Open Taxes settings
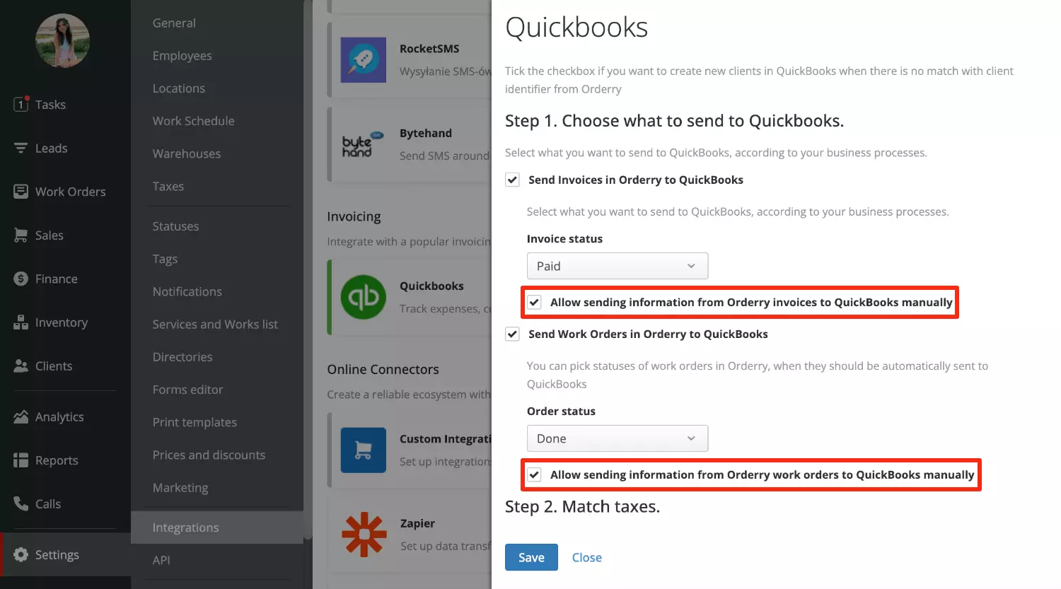Image resolution: width=1061 pixels, height=589 pixels. [x=168, y=186]
